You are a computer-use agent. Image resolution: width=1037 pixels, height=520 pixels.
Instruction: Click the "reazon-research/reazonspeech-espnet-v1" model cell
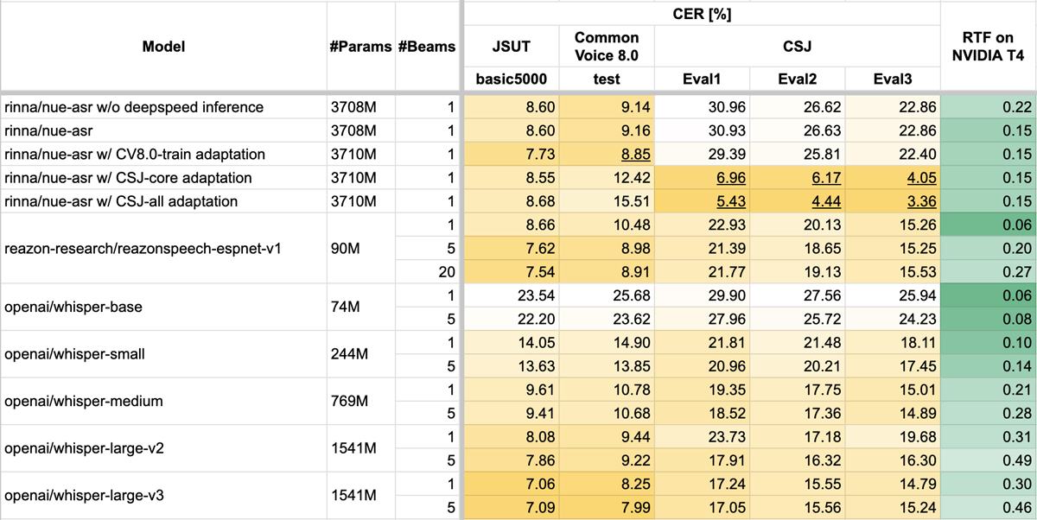(x=163, y=248)
